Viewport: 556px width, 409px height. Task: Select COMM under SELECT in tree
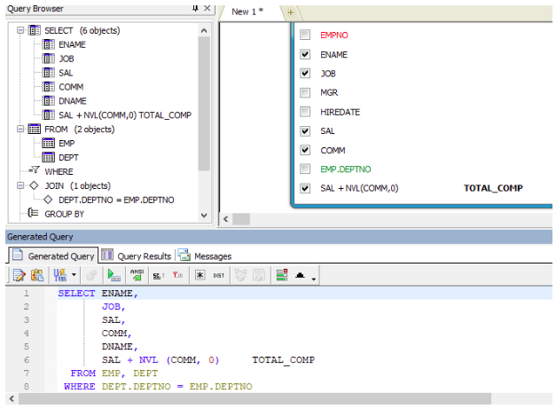(71, 87)
